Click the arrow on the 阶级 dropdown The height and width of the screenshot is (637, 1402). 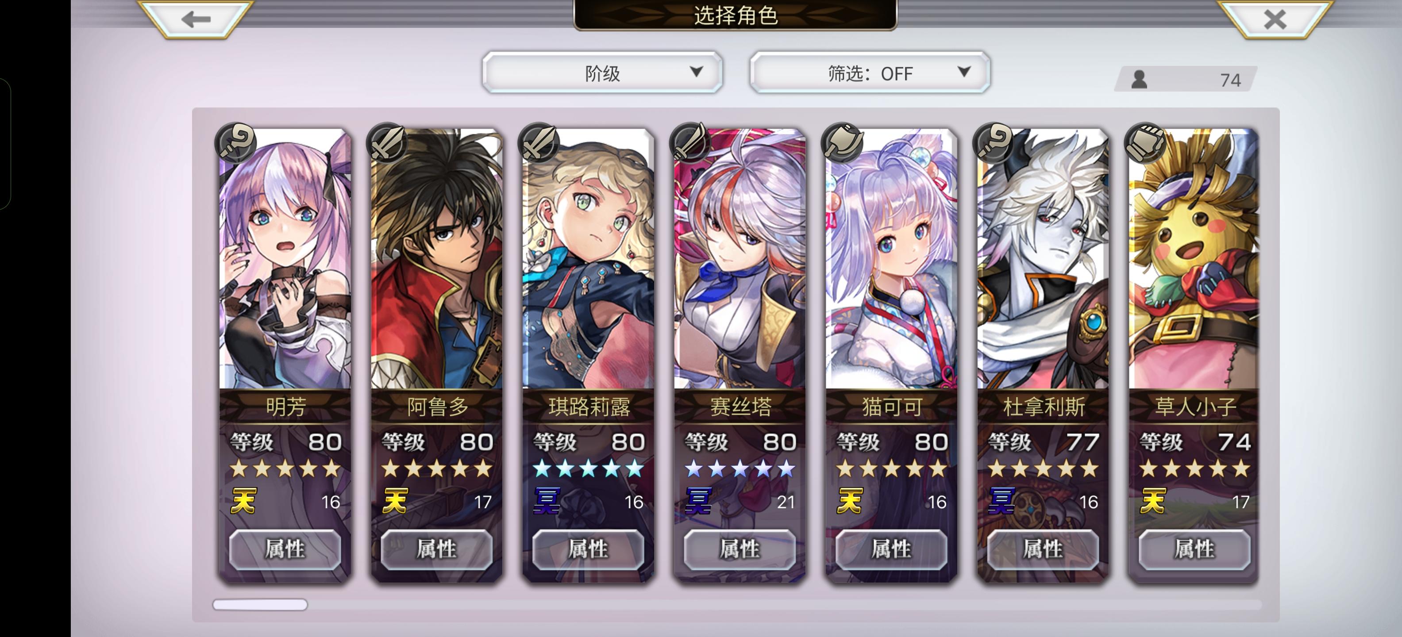click(696, 72)
